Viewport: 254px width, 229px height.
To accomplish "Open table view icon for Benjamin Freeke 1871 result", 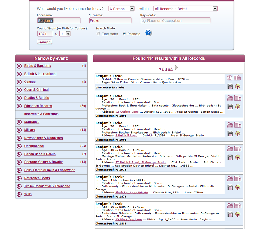I will coord(237,179).
